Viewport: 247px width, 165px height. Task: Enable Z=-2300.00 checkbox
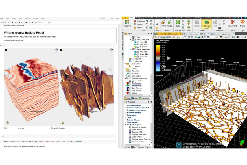138,47
